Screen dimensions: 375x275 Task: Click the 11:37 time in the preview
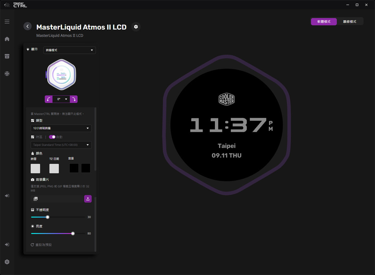(228, 125)
